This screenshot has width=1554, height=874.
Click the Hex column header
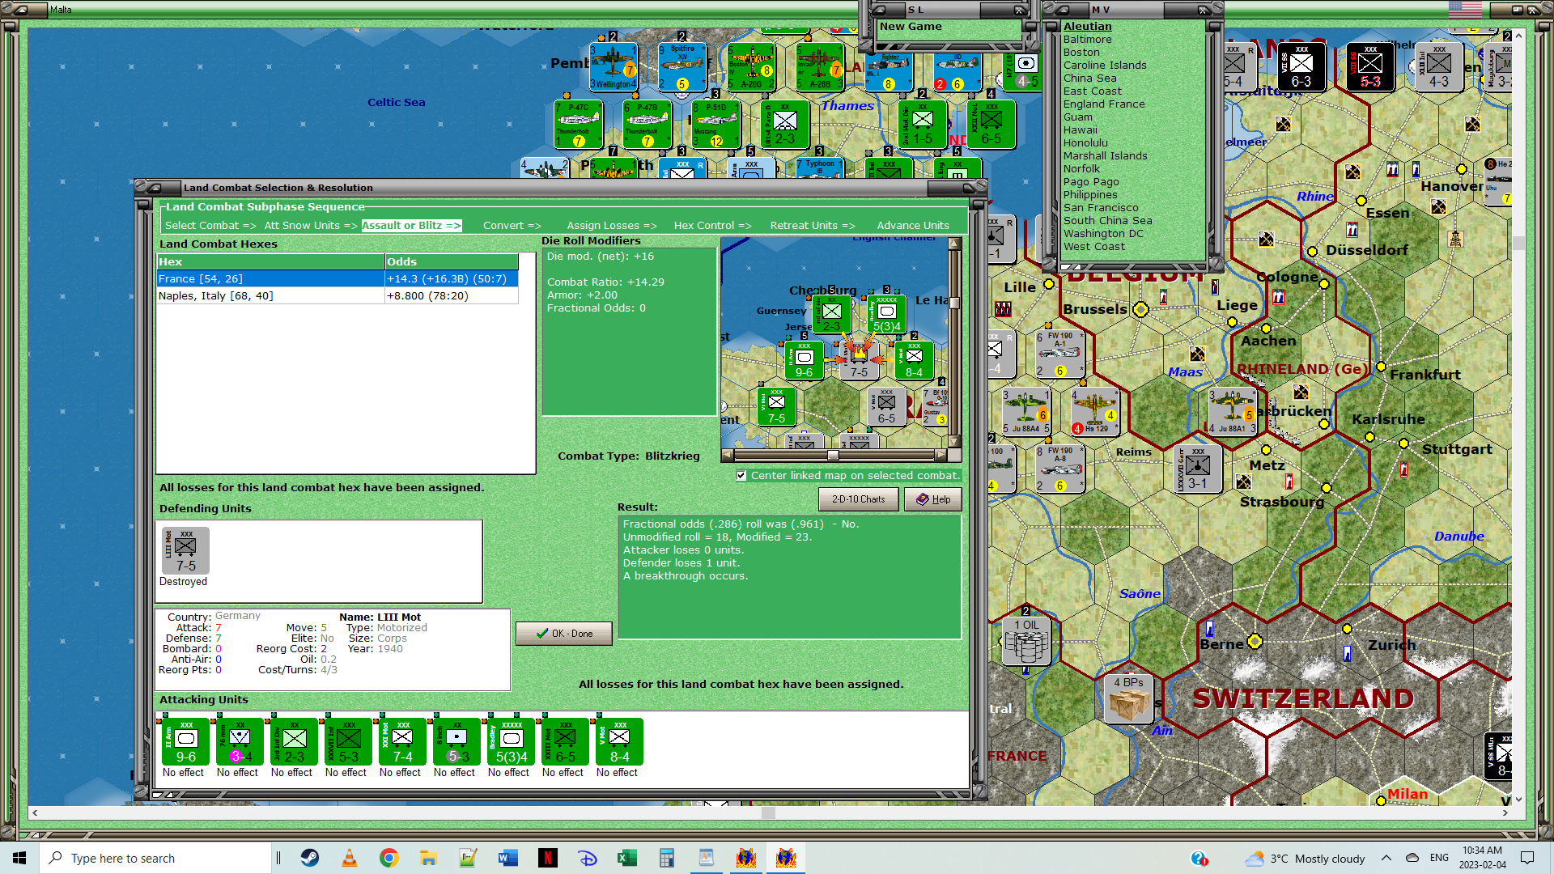tap(270, 261)
